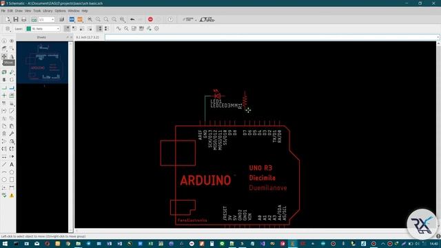Open the File menu
The height and width of the screenshot is (248, 441).
pyautogui.click(x=3, y=11)
